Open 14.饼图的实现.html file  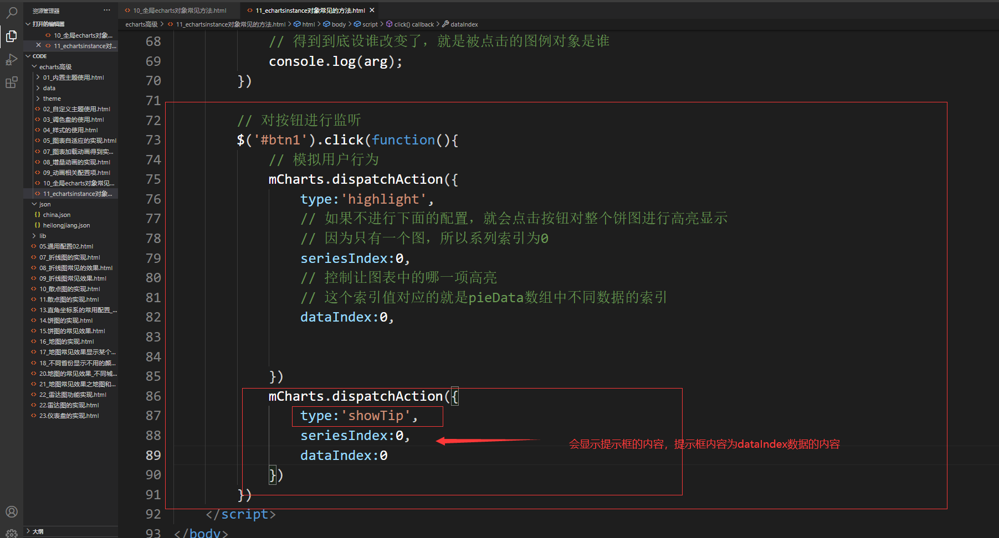pos(66,320)
